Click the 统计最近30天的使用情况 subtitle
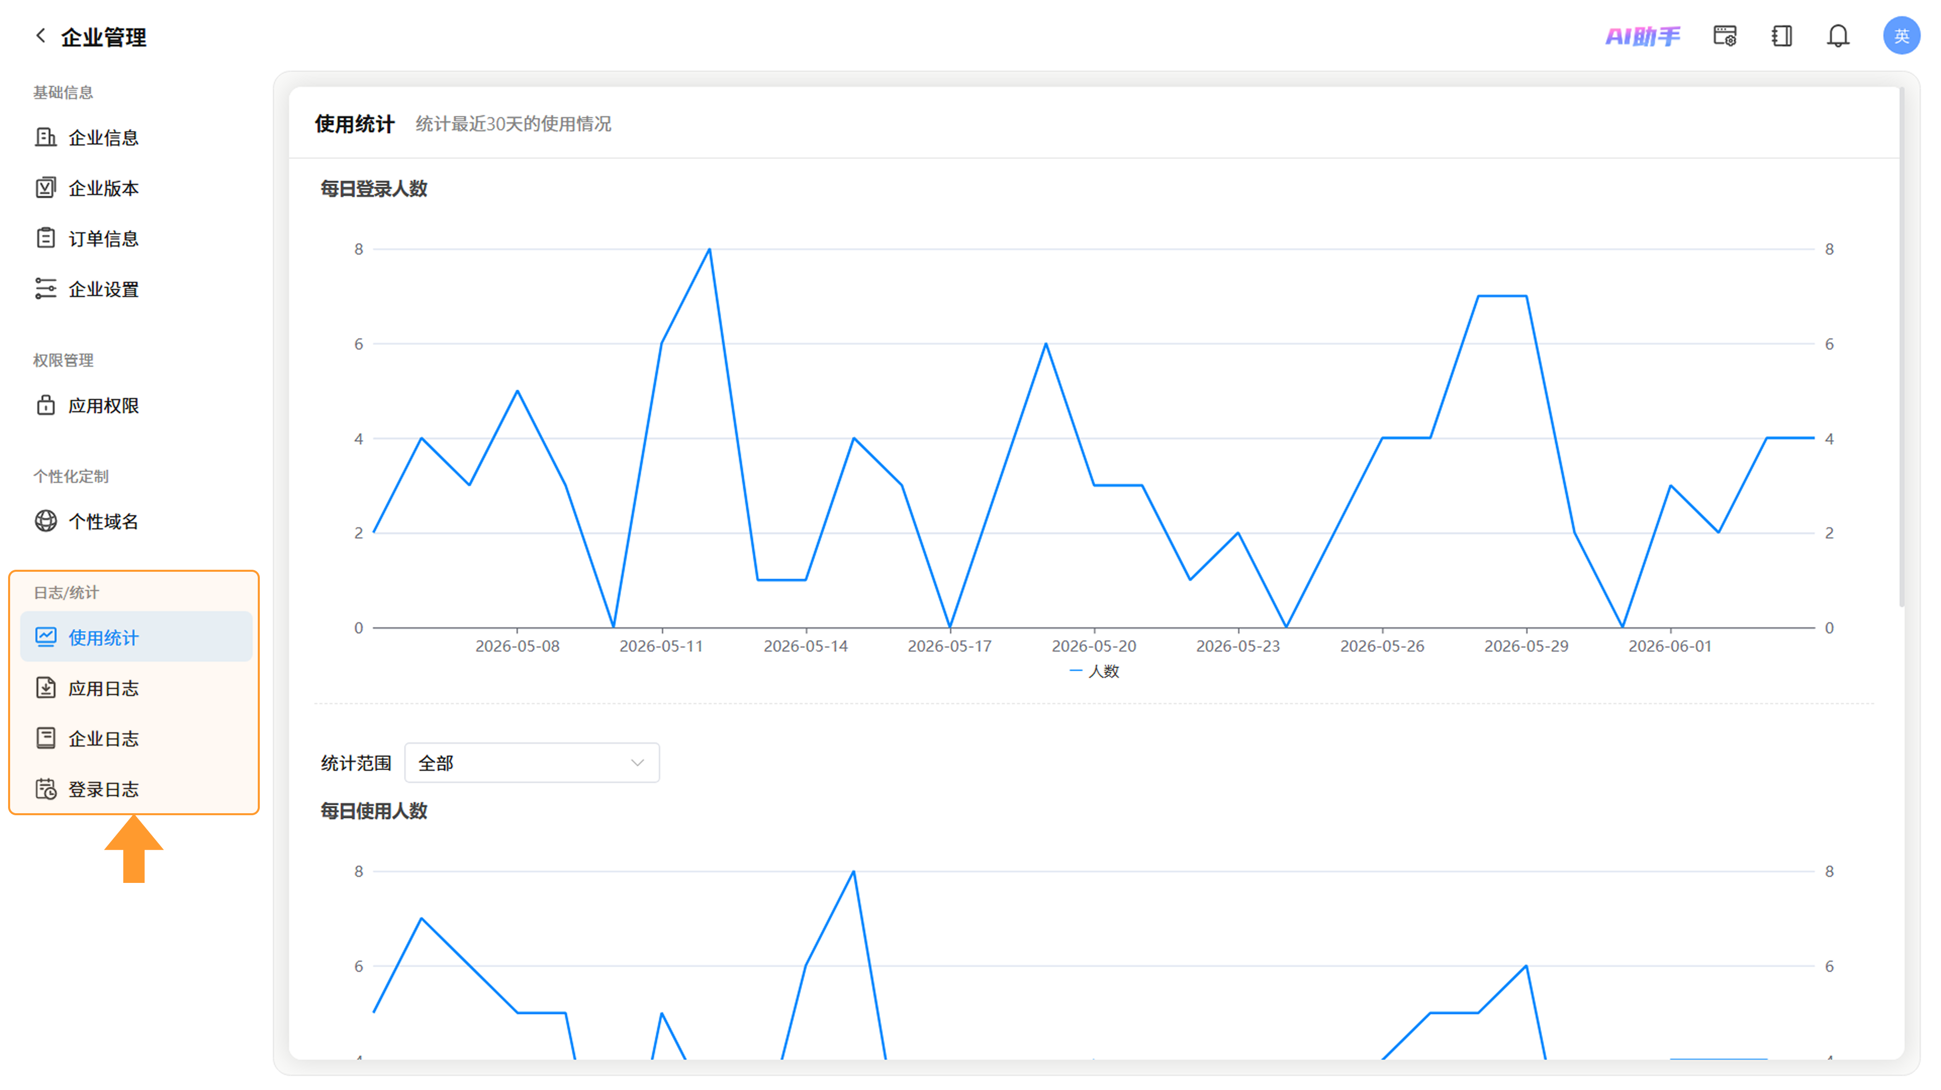The width and height of the screenshot is (1941, 1090). (513, 123)
